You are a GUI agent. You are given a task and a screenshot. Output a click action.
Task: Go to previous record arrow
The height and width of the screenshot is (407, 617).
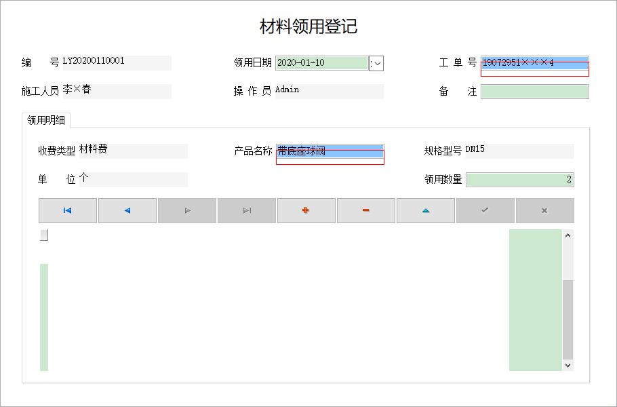[127, 210]
